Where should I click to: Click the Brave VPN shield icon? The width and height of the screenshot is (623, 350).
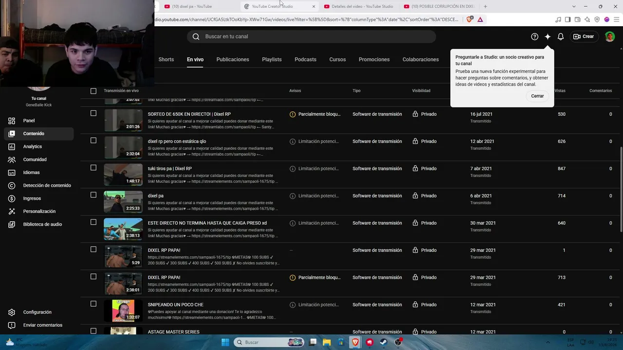[x=597, y=19]
